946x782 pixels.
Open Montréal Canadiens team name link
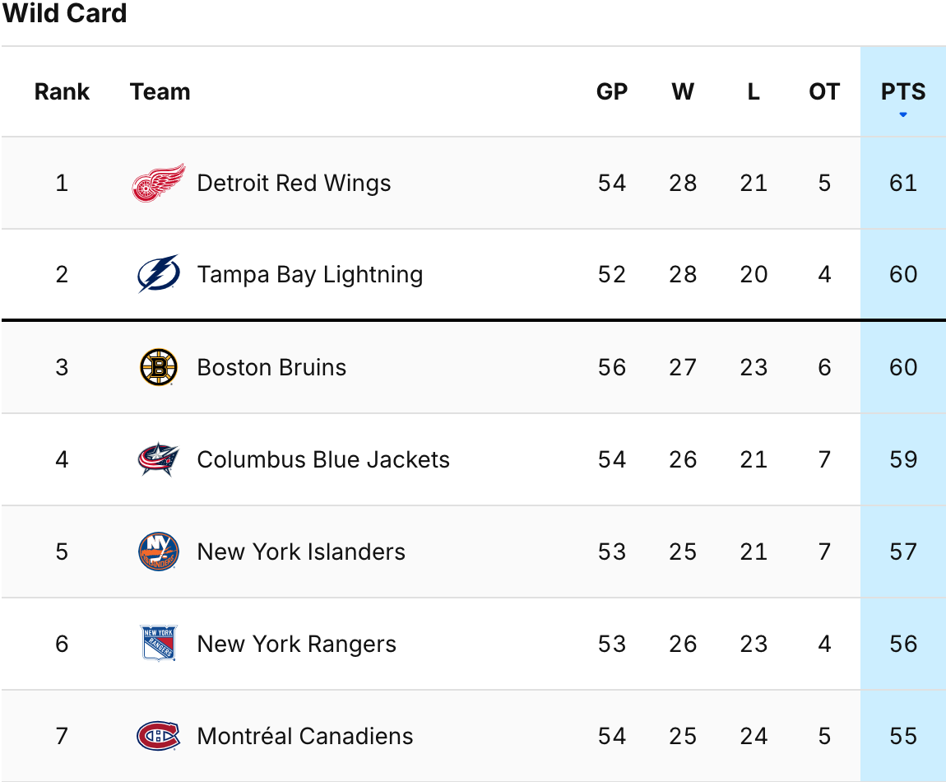tap(304, 736)
